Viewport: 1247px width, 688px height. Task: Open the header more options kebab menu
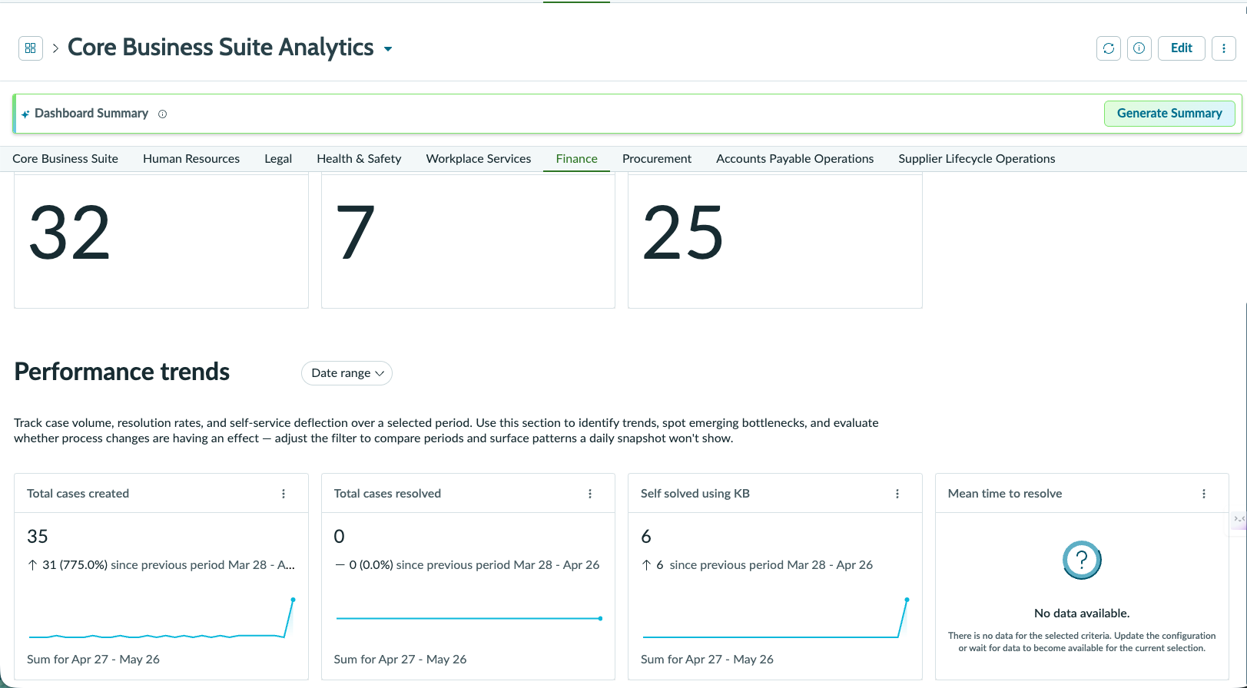point(1224,48)
